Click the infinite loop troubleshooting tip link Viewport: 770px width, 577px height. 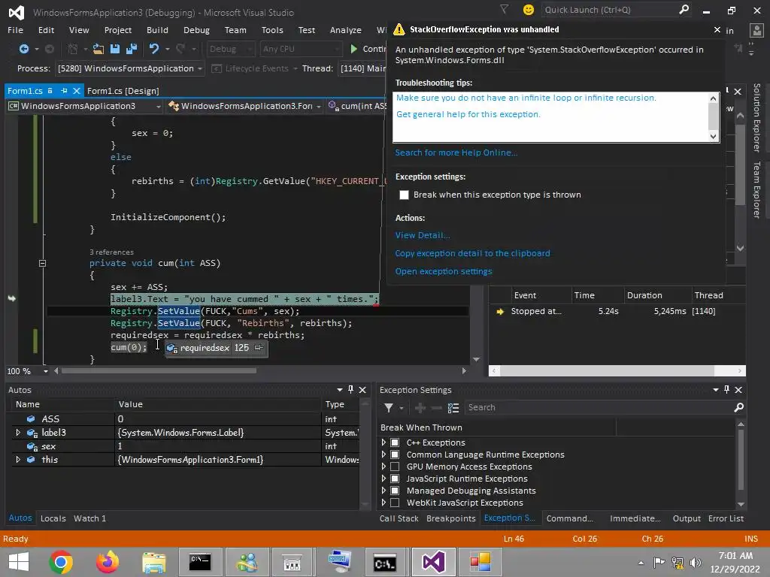click(x=526, y=98)
